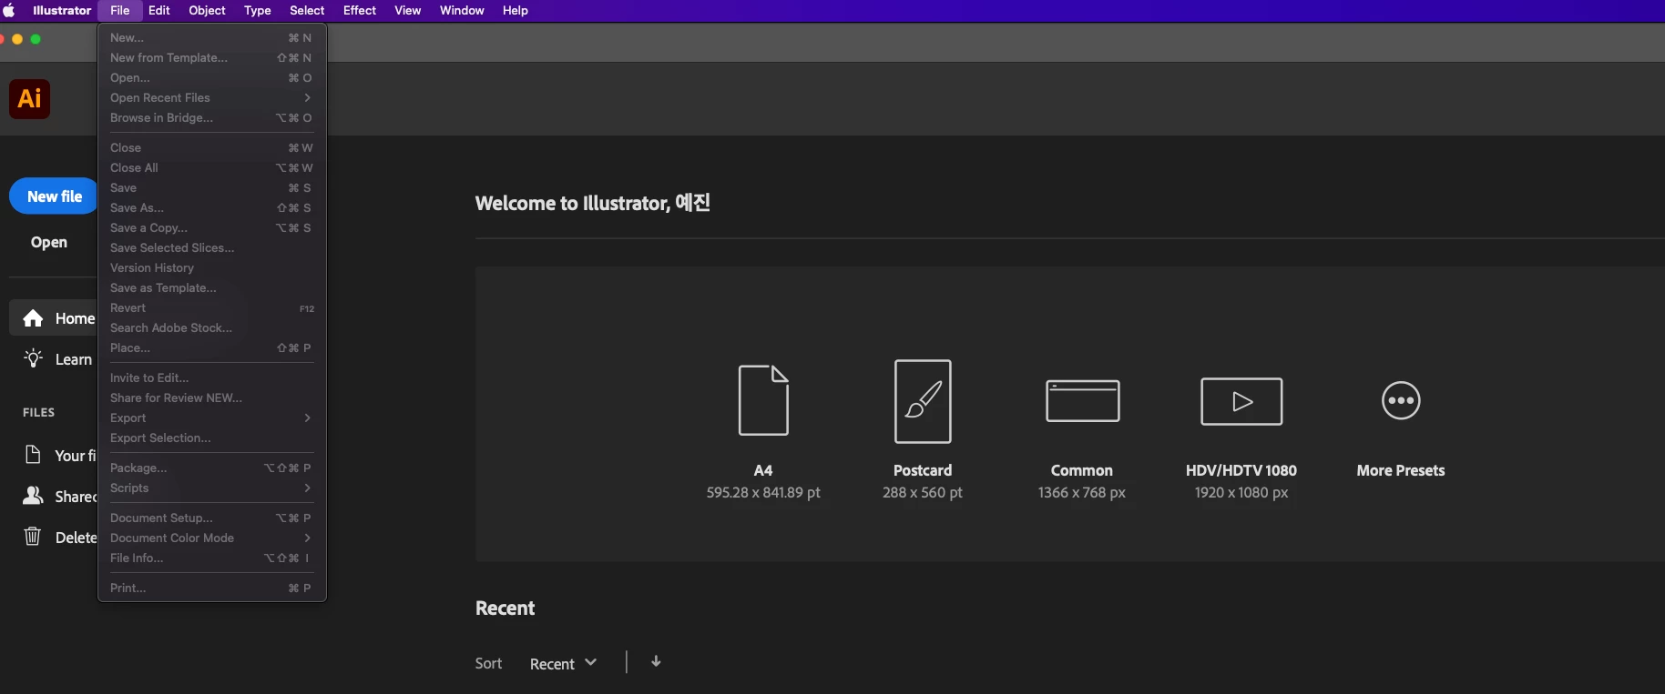
Task: Open the Edit menu
Action: coord(159,11)
